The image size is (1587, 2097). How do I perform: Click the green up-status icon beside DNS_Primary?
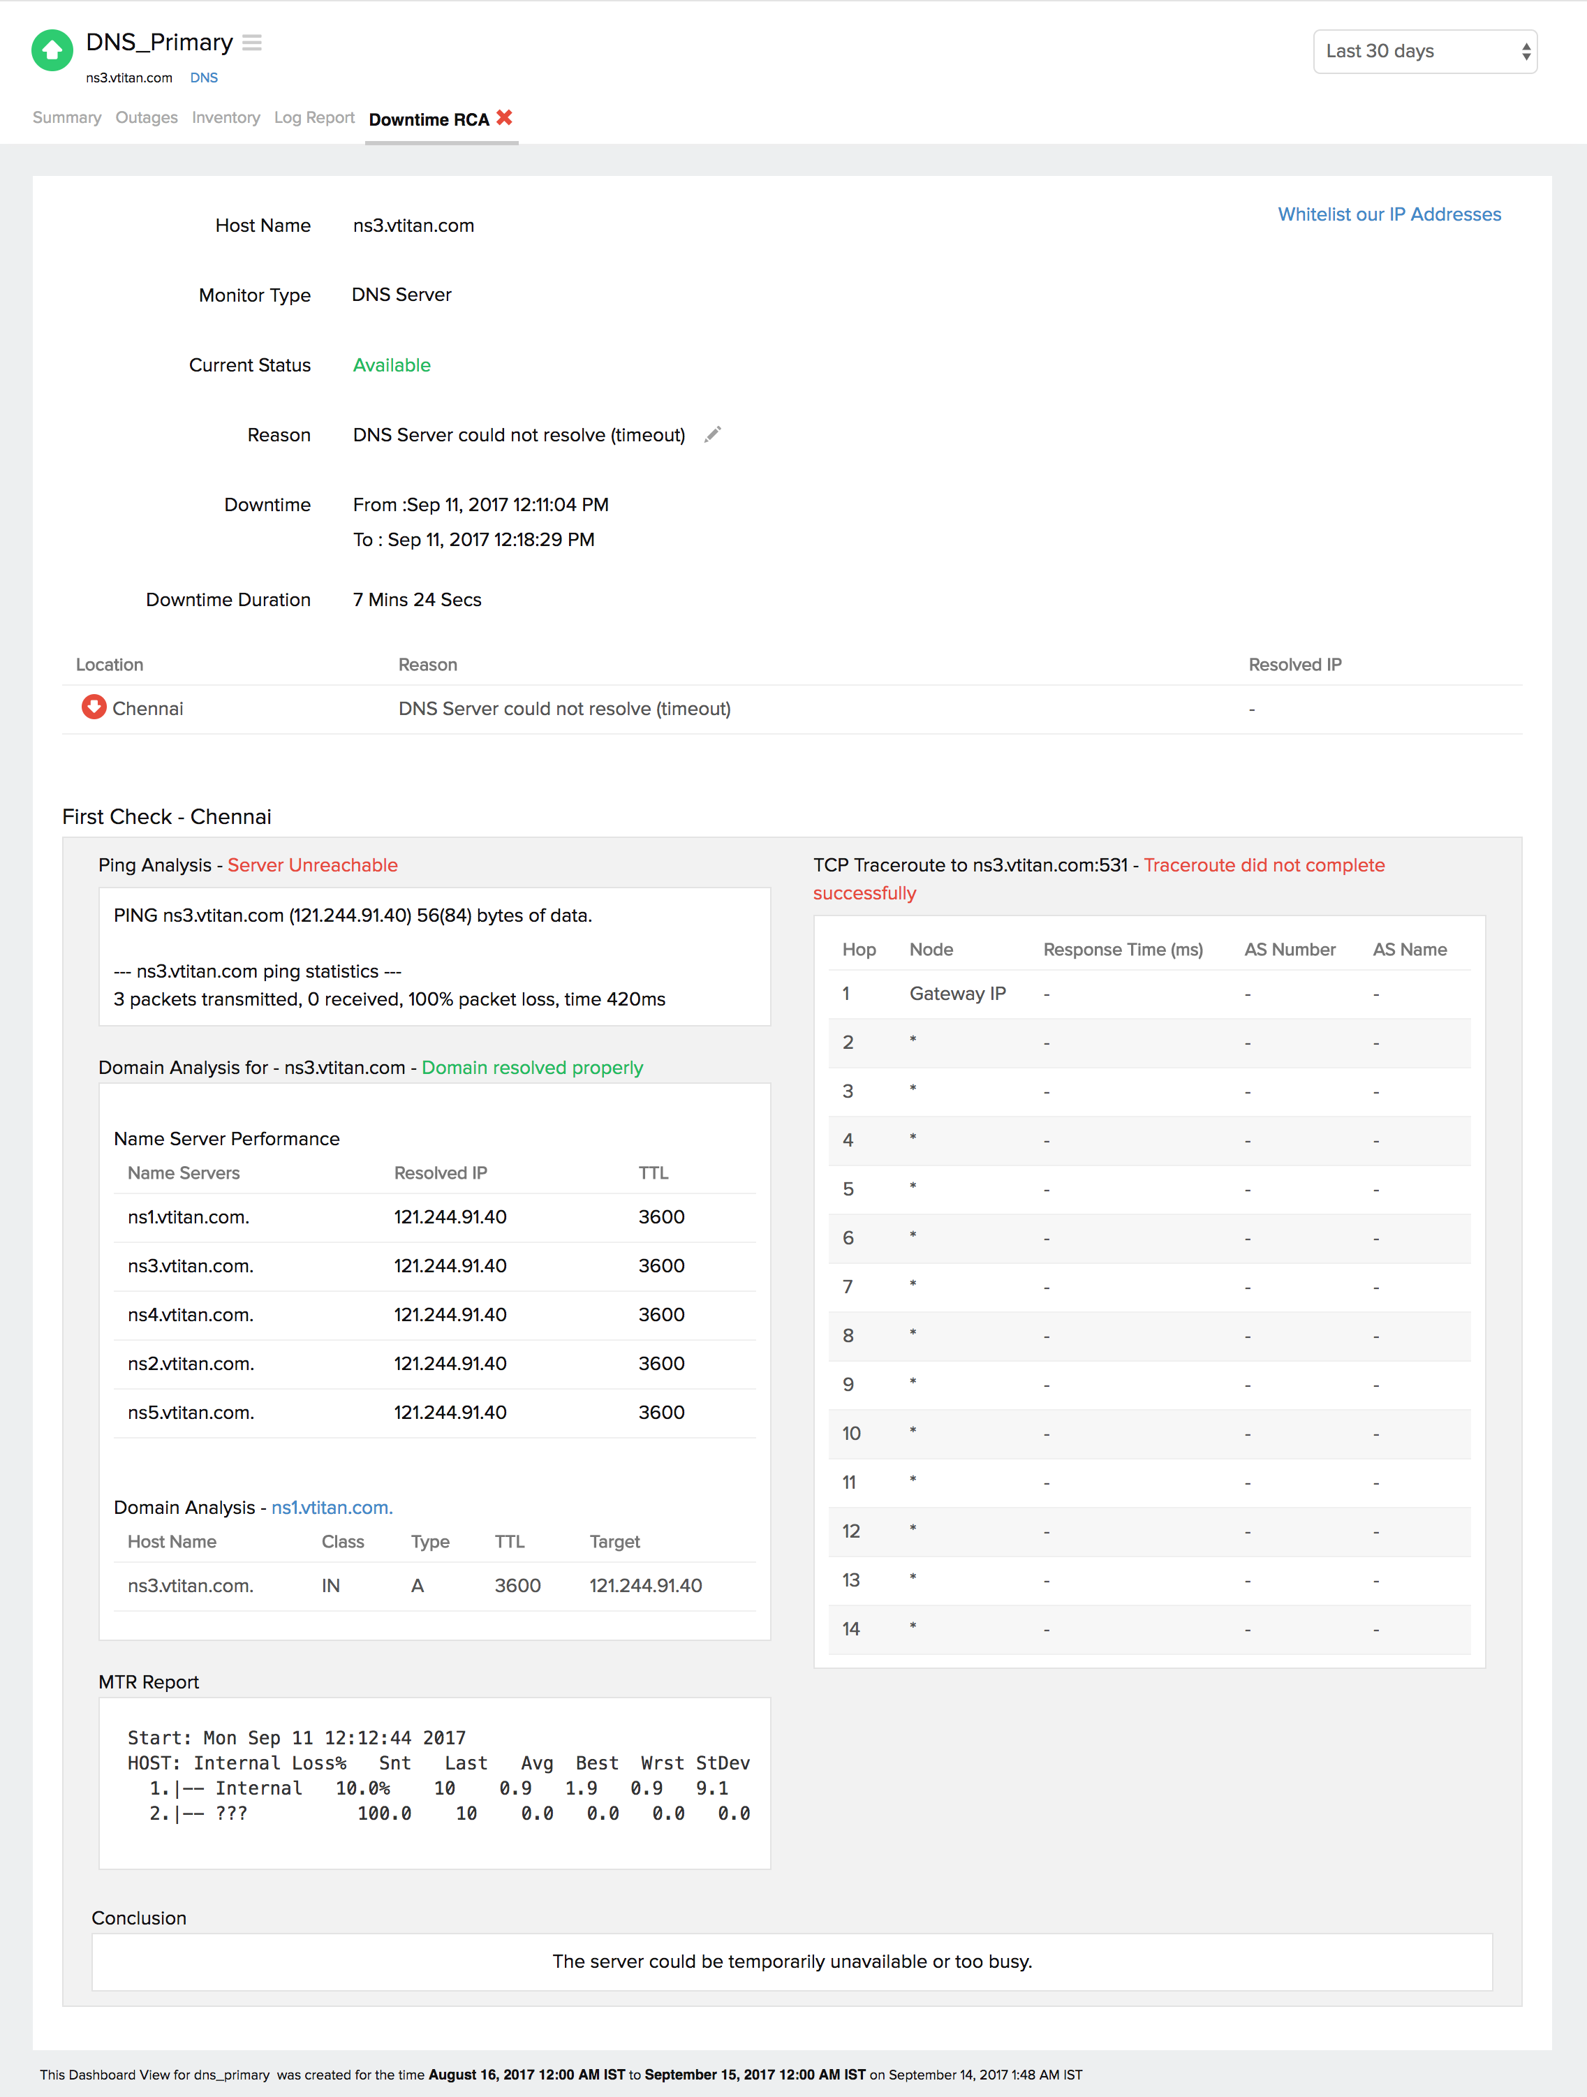52,50
